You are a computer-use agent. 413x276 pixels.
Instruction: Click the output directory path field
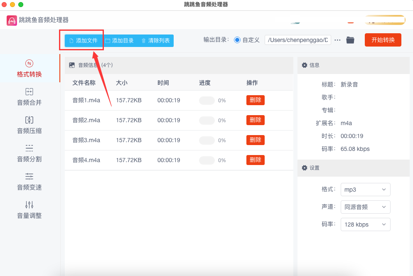tap(297, 40)
